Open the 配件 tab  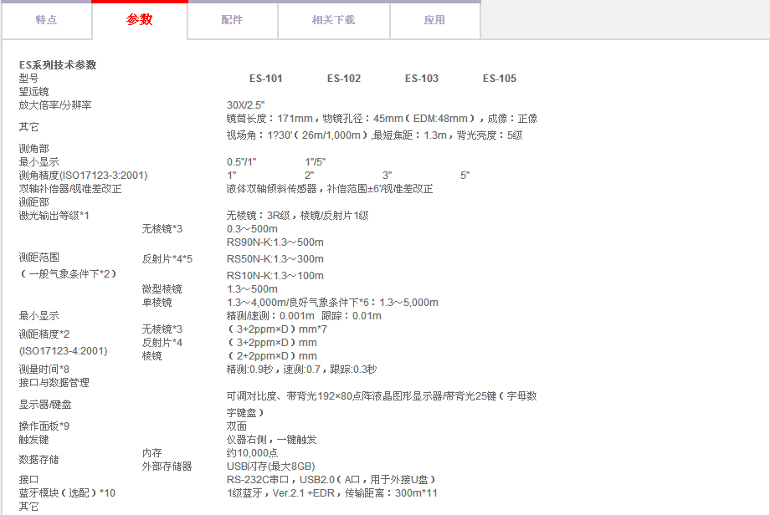pyautogui.click(x=232, y=20)
